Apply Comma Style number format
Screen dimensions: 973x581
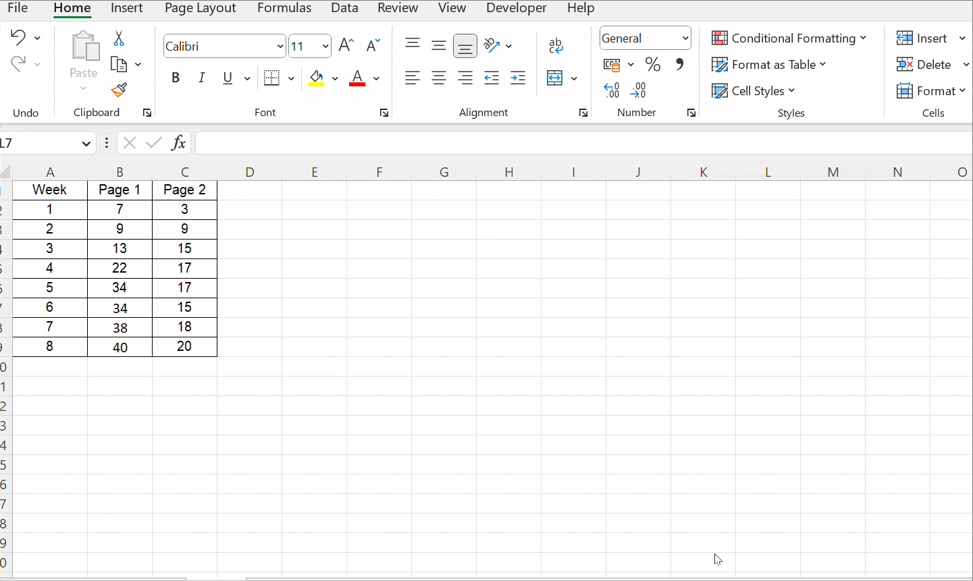tap(680, 64)
